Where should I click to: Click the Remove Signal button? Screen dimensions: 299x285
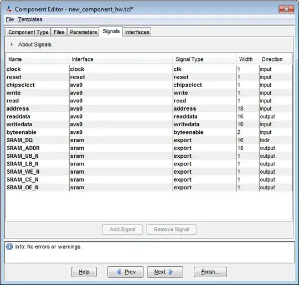pyautogui.click(x=172, y=229)
